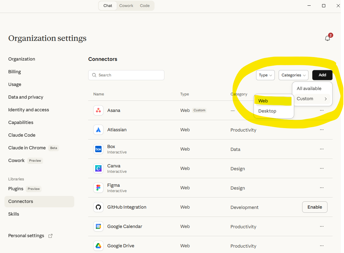Expand the Custom submenu option
This screenshot has height=253, width=344.
pyautogui.click(x=312, y=99)
